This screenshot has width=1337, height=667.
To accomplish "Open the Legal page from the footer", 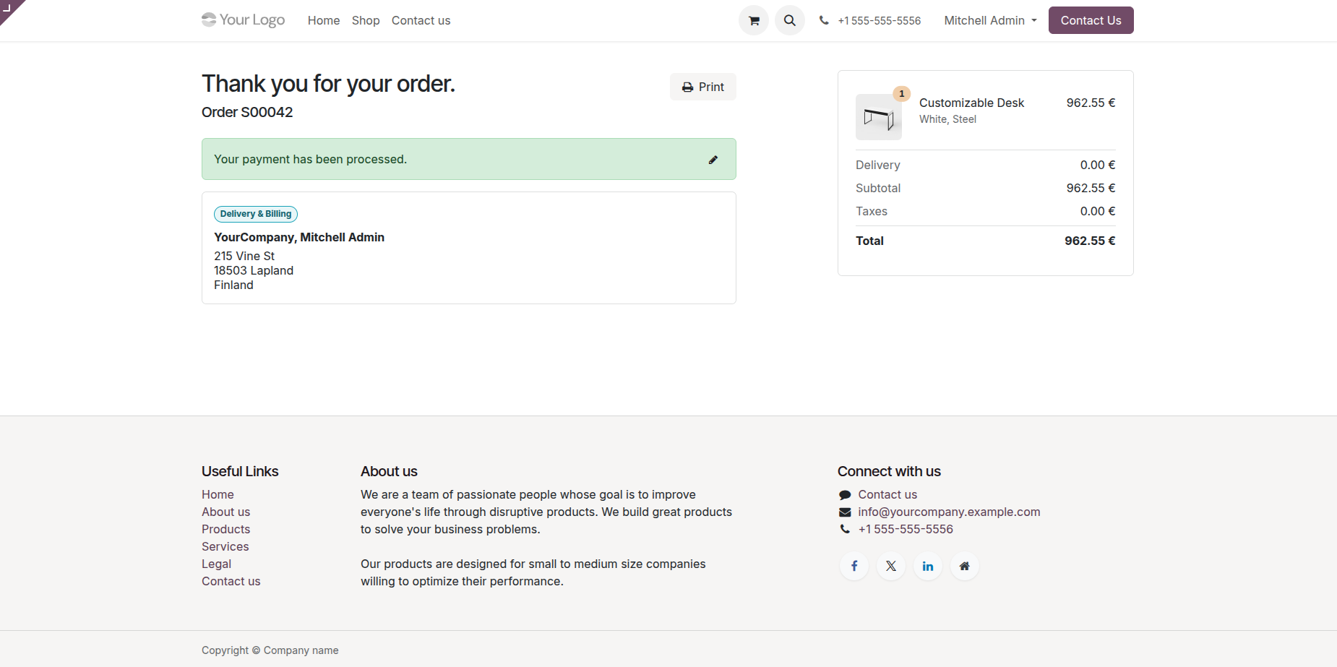I will pos(216,564).
